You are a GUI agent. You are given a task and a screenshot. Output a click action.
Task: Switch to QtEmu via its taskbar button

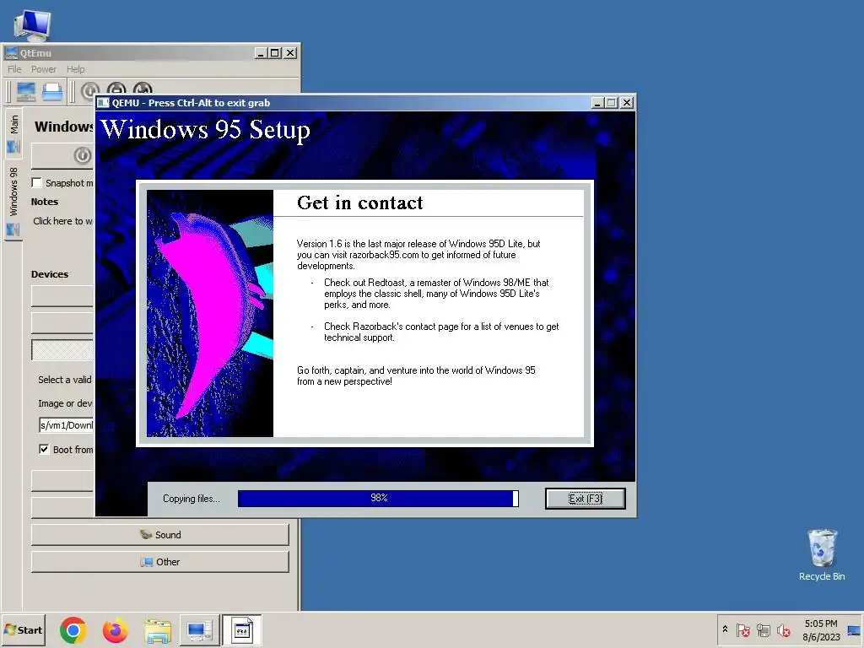(x=199, y=629)
